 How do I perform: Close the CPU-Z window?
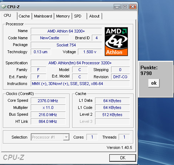(x=133, y=7)
